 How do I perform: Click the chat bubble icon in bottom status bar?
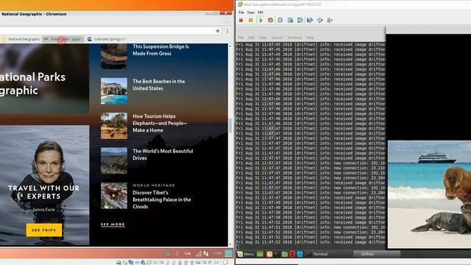[x=226, y=262]
